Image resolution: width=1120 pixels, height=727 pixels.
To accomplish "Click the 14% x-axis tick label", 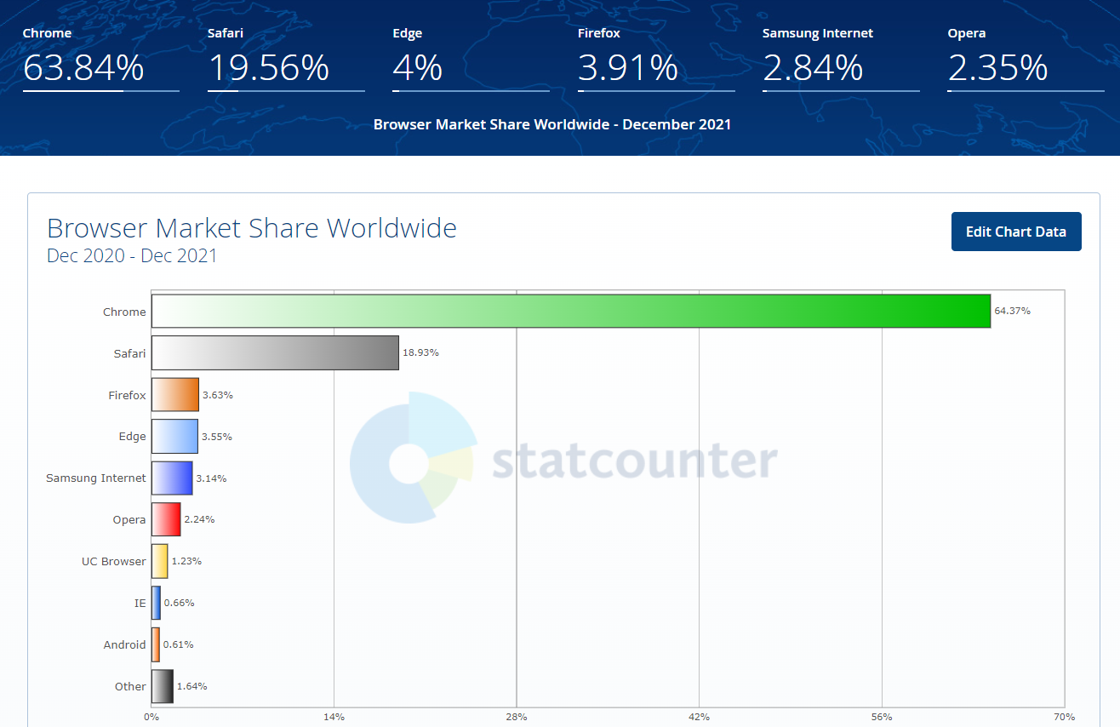I will click(x=334, y=717).
